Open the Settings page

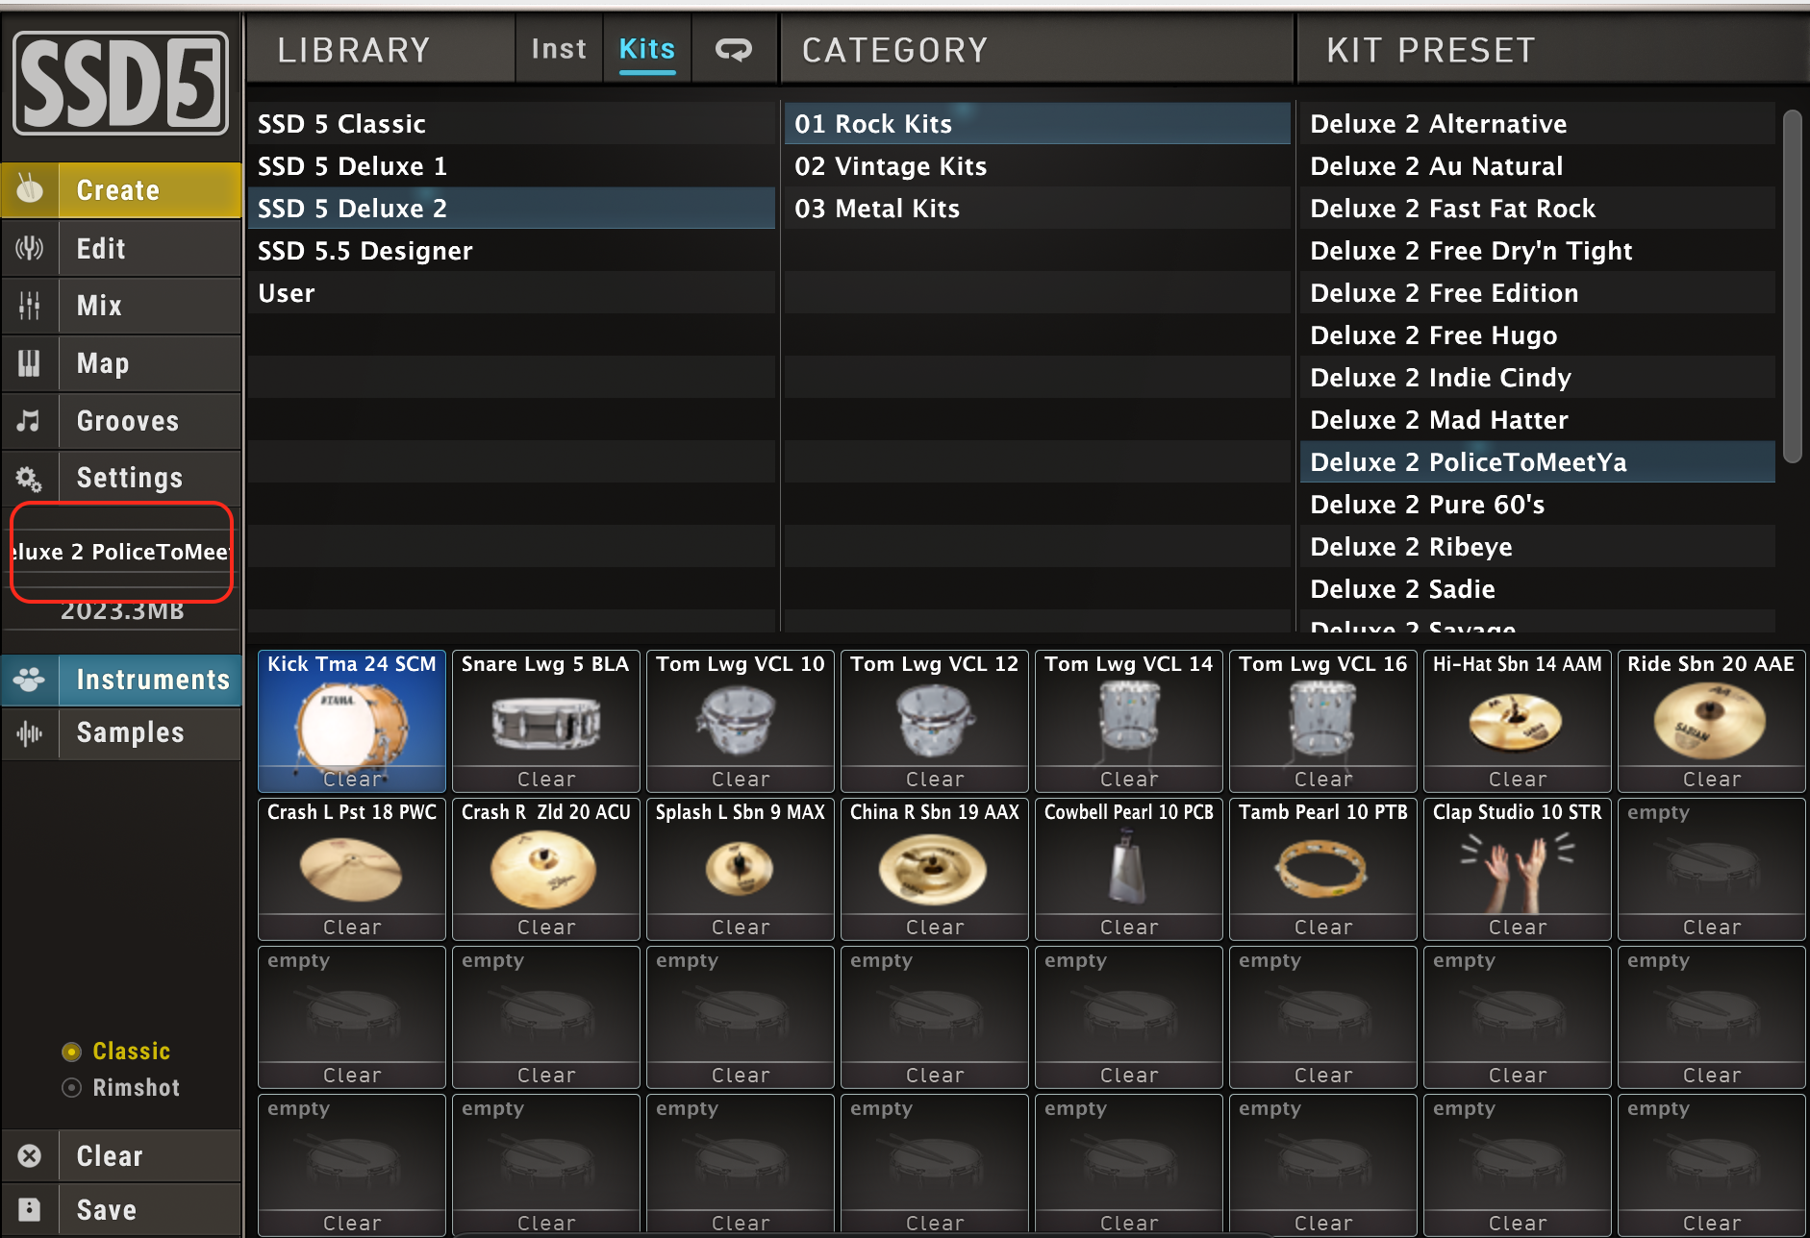[x=121, y=478]
